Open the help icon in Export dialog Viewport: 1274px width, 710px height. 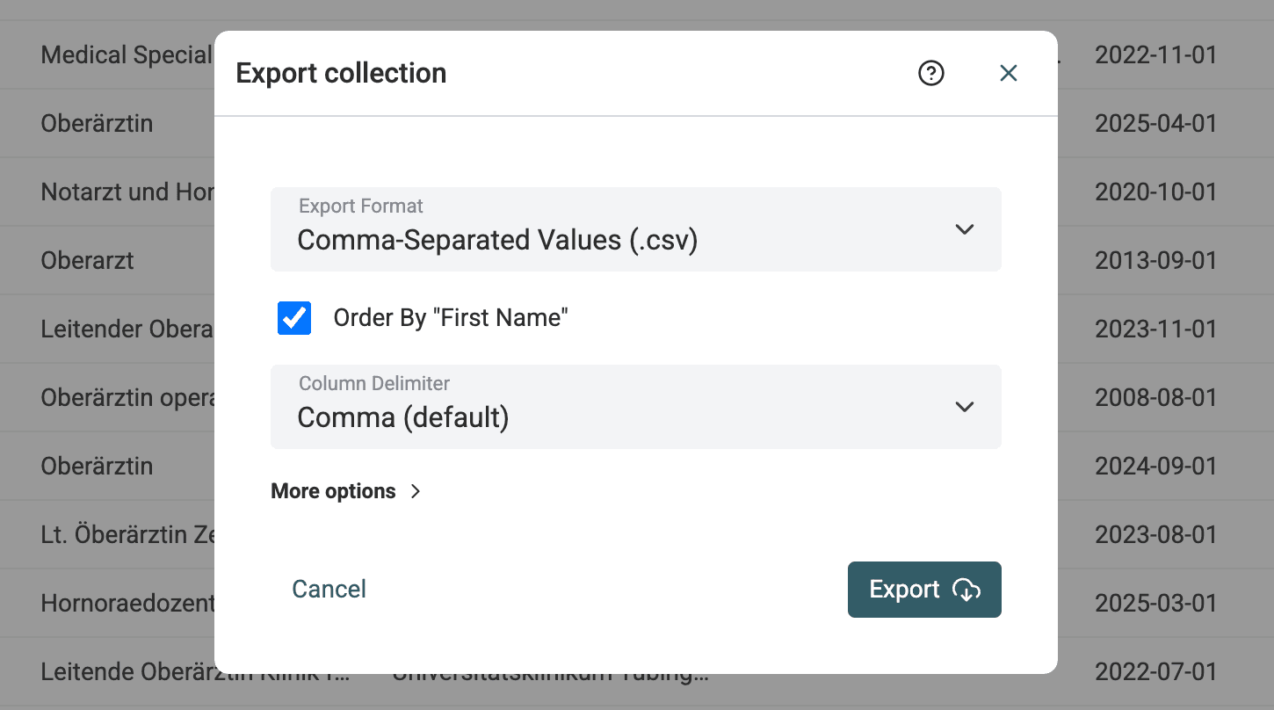930,74
